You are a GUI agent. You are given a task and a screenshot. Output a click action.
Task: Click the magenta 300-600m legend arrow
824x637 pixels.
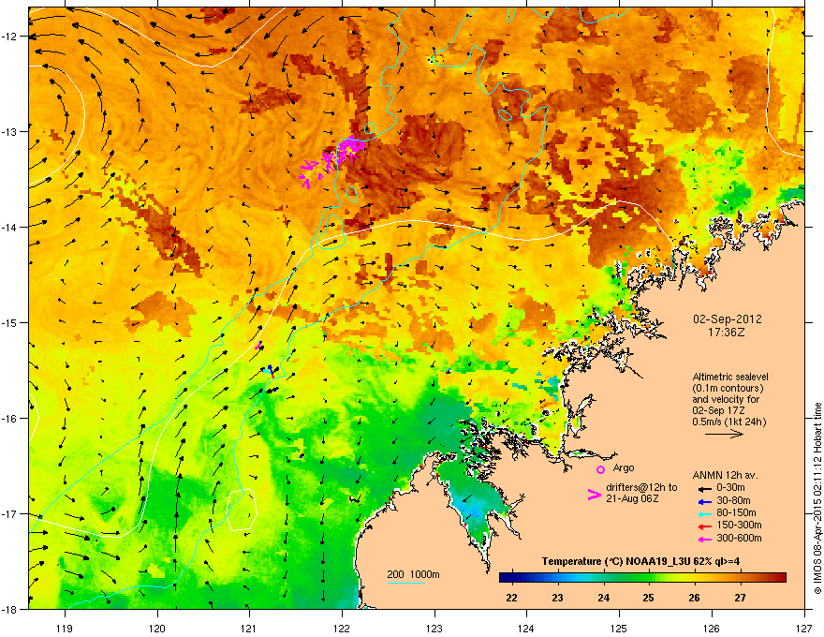click(x=704, y=539)
